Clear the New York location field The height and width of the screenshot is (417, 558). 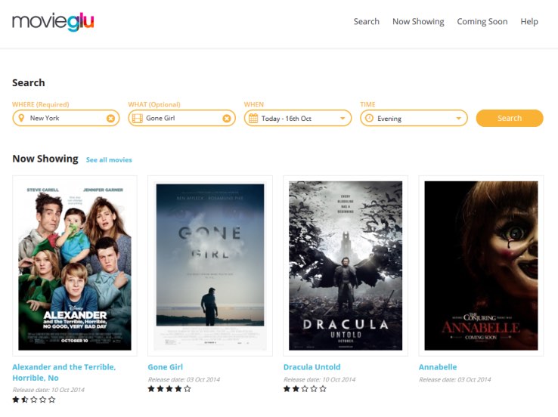click(x=110, y=119)
